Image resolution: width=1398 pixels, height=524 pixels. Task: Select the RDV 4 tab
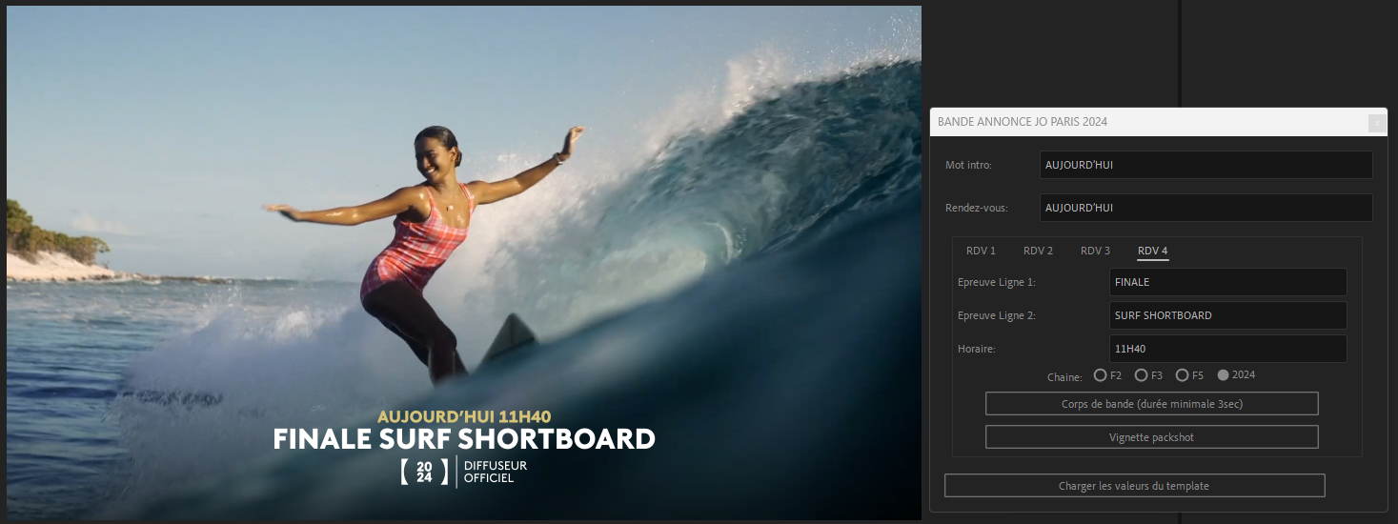pyautogui.click(x=1152, y=252)
